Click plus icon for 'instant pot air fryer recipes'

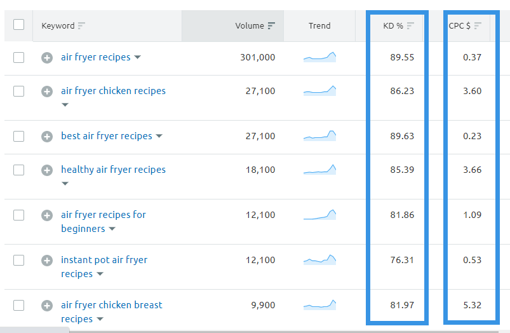46,261
